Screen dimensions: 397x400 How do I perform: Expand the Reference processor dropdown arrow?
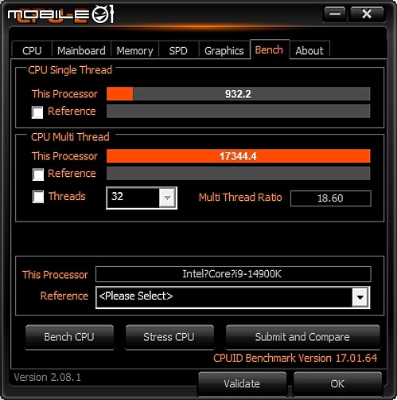360,297
